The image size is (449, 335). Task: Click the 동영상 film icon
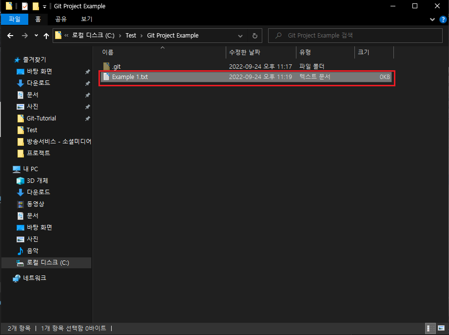[20, 204]
